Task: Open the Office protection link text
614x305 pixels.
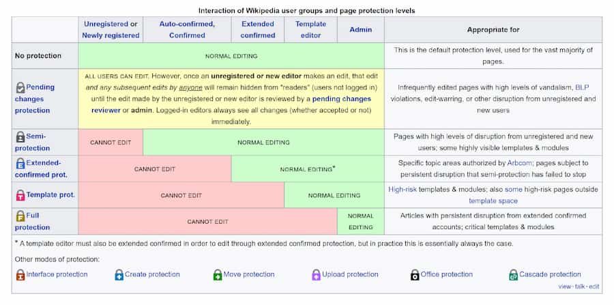Action: [447, 274]
